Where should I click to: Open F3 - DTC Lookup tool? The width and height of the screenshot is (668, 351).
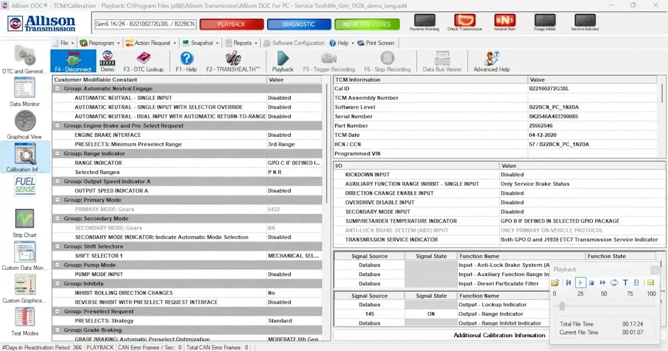[143, 61]
